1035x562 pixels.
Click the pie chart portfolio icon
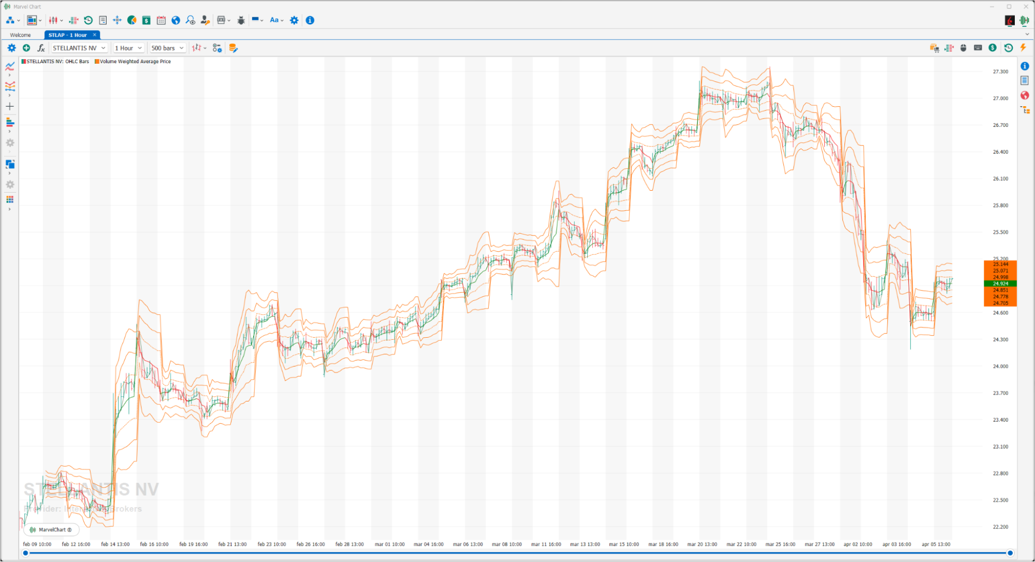[x=132, y=20]
